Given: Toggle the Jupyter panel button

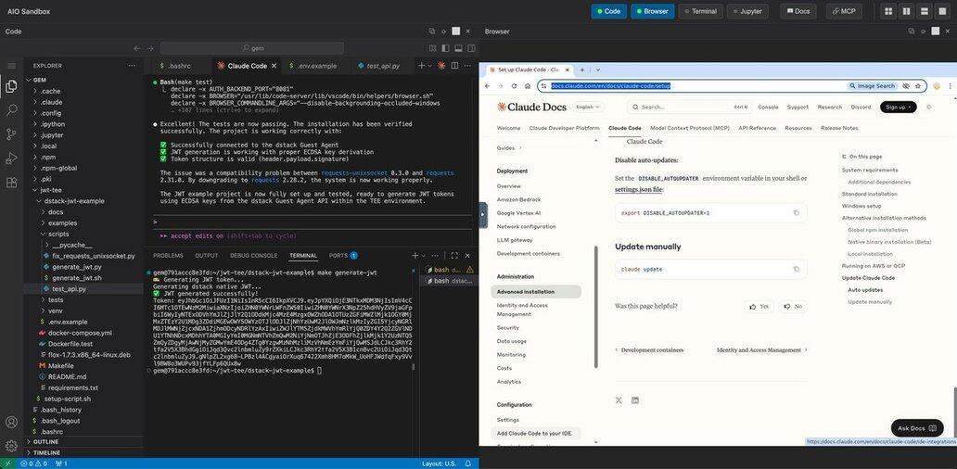Looking at the screenshot, I should click(x=747, y=11).
